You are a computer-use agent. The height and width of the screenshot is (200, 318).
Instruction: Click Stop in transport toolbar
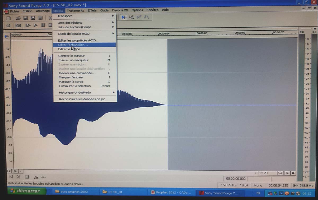pyautogui.click(x=50, y=25)
